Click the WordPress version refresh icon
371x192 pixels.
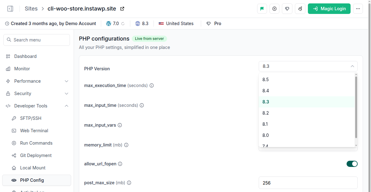(x=123, y=24)
